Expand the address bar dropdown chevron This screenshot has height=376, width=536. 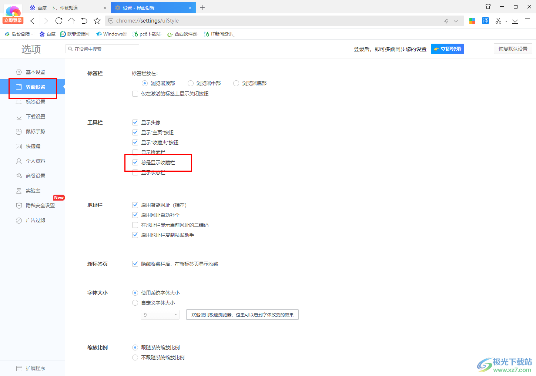(456, 21)
